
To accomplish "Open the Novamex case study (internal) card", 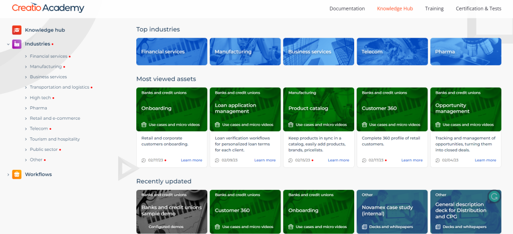I will coord(392,212).
